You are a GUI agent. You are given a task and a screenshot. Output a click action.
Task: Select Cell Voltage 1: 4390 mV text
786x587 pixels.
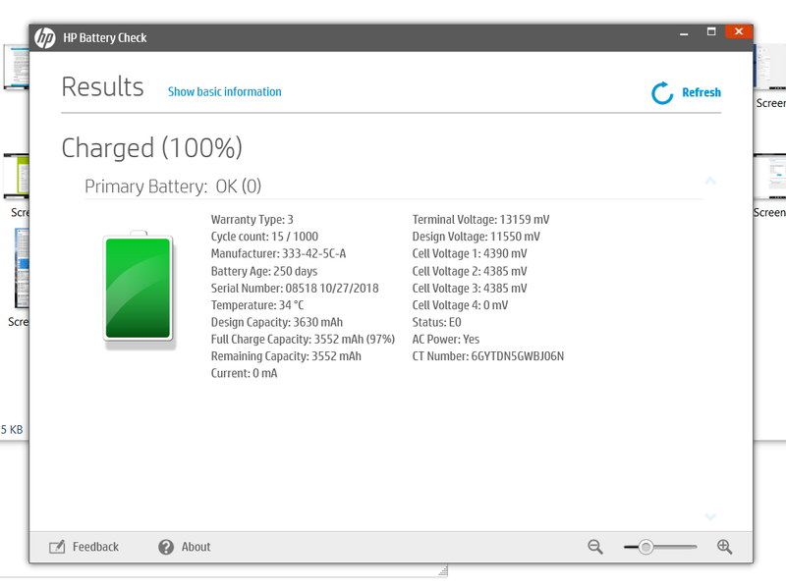[x=470, y=253]
